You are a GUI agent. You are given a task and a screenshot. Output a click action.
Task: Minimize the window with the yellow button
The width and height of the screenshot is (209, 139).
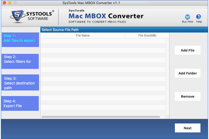(x=9, y=3)
